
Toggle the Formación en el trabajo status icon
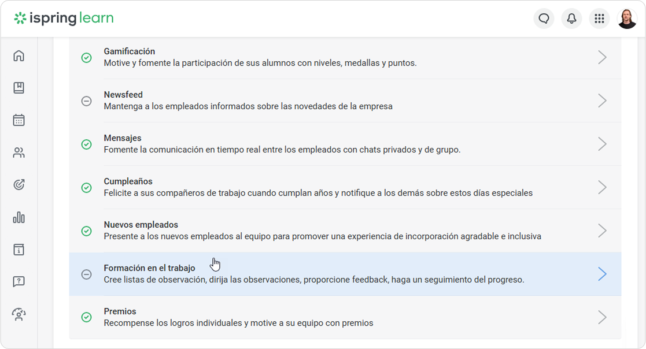pos(86,274)
